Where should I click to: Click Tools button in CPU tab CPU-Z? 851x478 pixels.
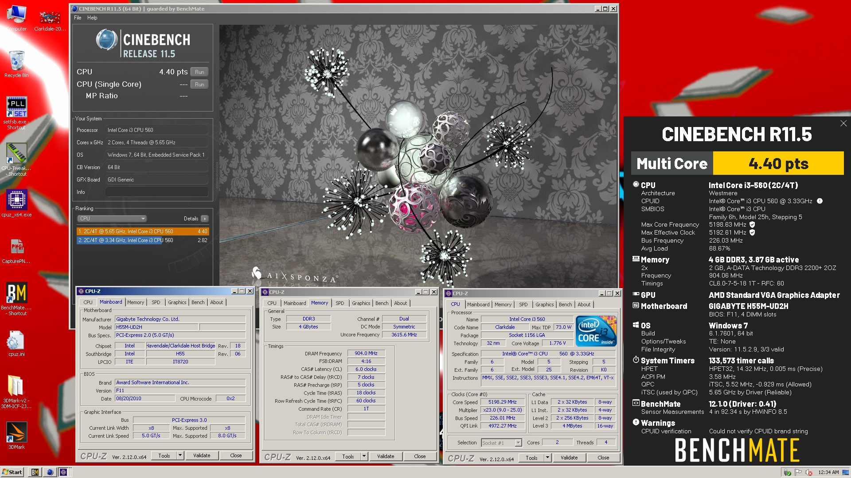point(531,458)
